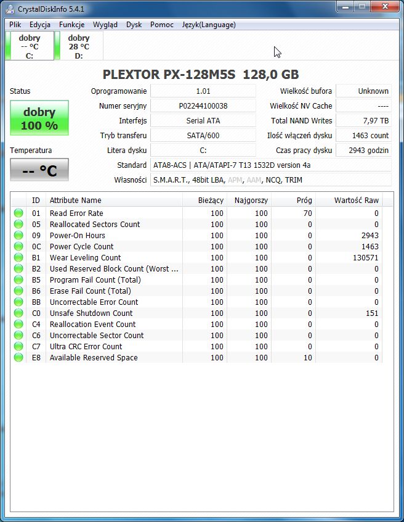This screenshot has height=522, width=404.
Task: Click the Litera dysku field showing C:
Action: click(203, 150)
